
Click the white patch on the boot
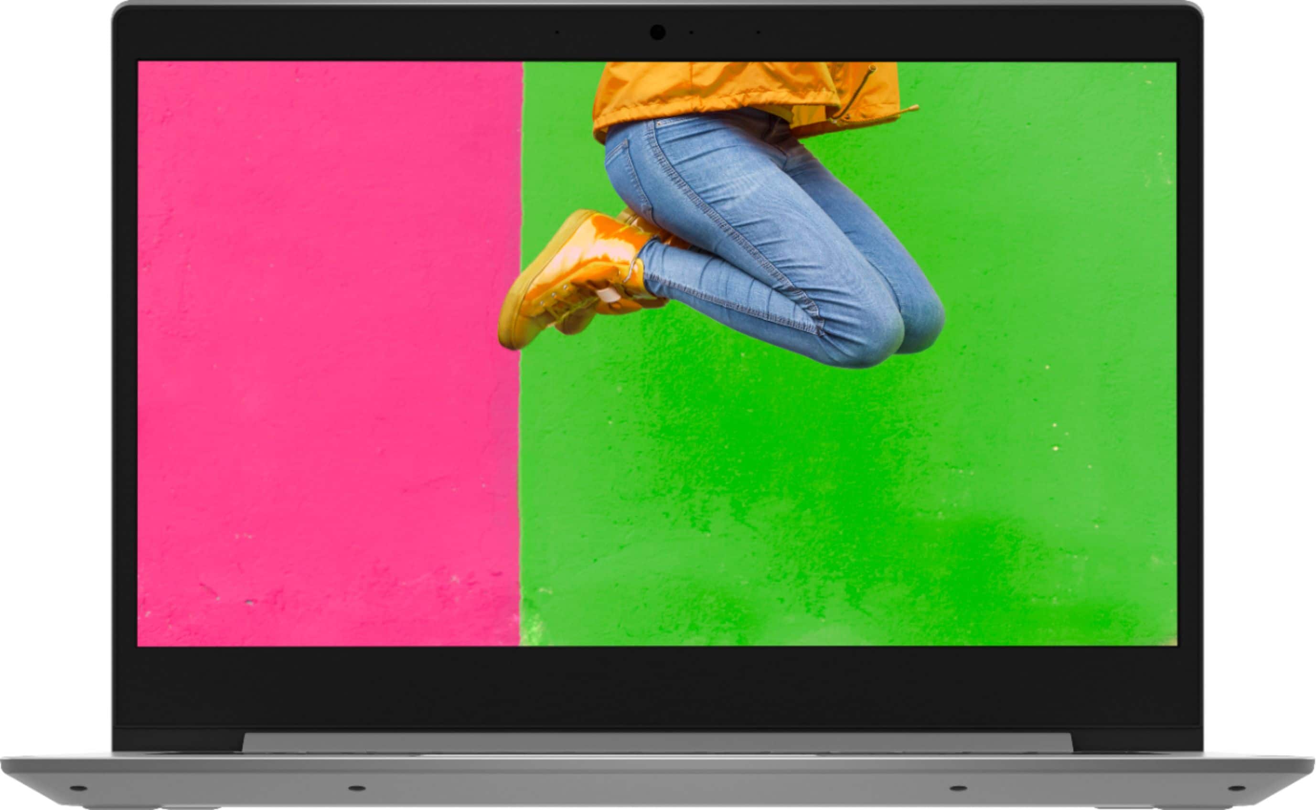click(x=608, y=295)
